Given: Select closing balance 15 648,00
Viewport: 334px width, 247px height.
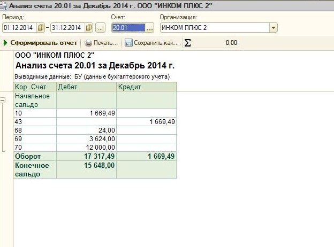Looking at the screenshot, I should (x=87, y=169).
